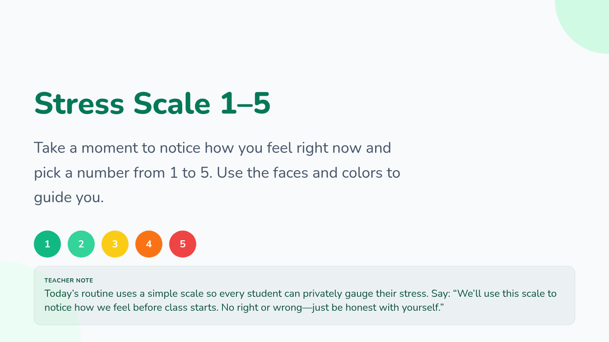Select the dark green number 1 circle
Image resolution: width=609 pixels, height=342 pixels.
[47, 244]
